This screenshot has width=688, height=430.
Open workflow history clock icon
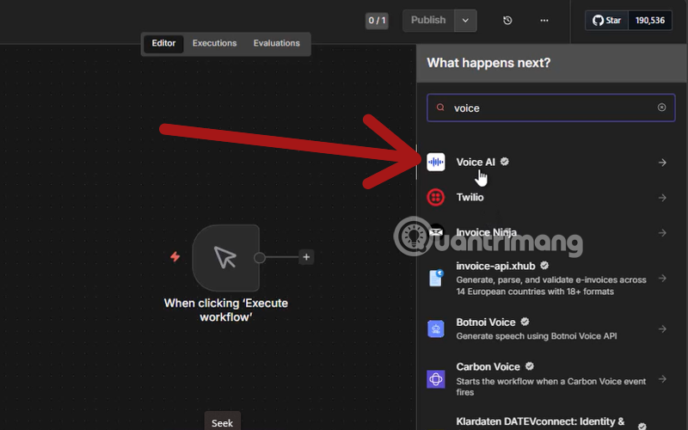(x=507, y=20)
